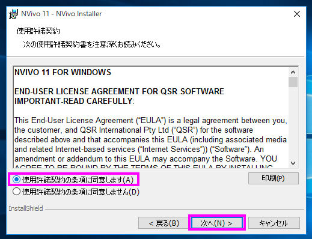Click the 使用許諾契約 heading
Image resolution: width=312 pixels, height=239 pixels.
38,31
